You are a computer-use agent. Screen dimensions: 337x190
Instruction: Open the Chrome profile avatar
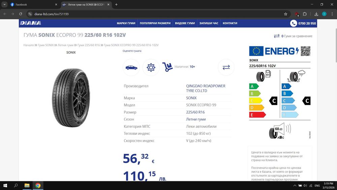(x=324, y=14)
